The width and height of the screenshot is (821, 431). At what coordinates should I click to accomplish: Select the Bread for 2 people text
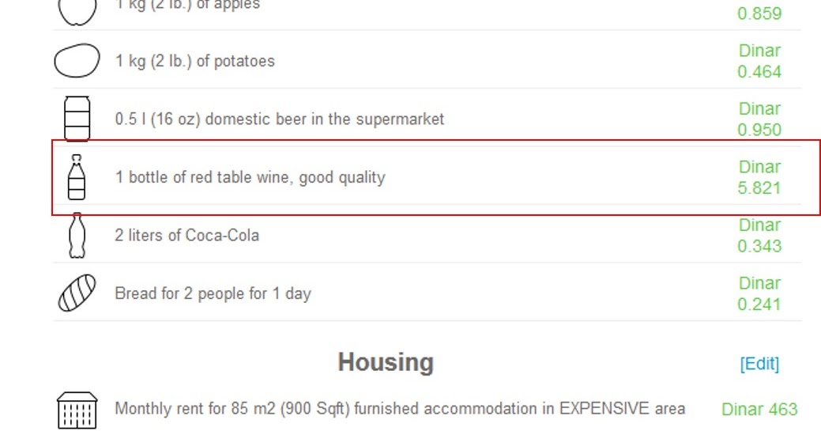tap(213, 293)
